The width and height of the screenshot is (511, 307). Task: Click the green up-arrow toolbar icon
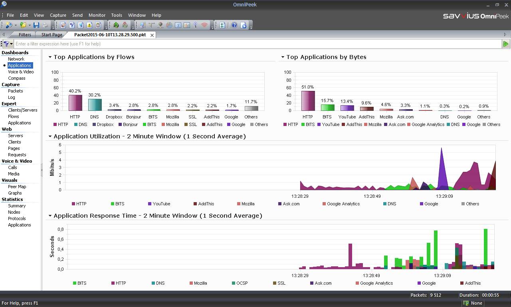click(116, 25)
